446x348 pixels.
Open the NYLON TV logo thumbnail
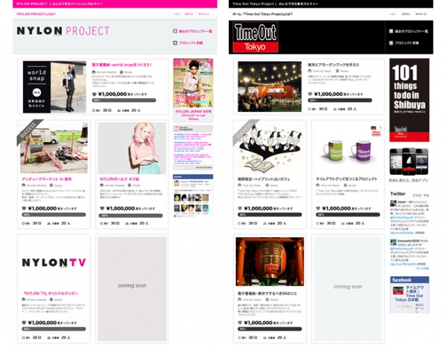(54, 262)
